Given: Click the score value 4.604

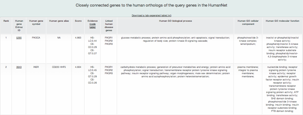Looking at the screenshot, I should click(x=78, y=67).
